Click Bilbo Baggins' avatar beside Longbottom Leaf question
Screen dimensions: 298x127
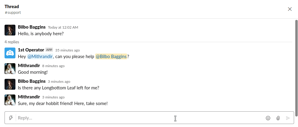(x=10, y=84)
